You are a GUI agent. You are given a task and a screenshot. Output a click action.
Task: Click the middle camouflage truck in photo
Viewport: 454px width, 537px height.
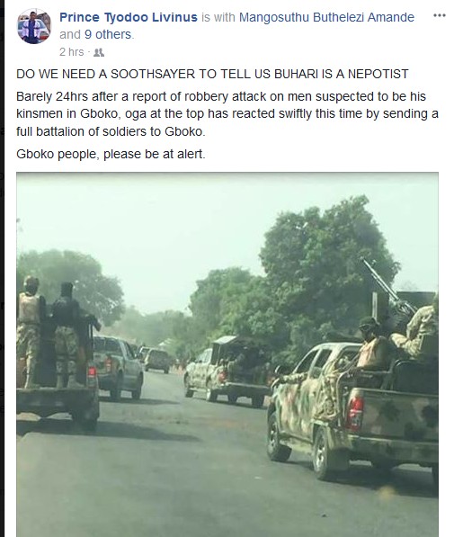pyautogui.click(x=227, y=371)
